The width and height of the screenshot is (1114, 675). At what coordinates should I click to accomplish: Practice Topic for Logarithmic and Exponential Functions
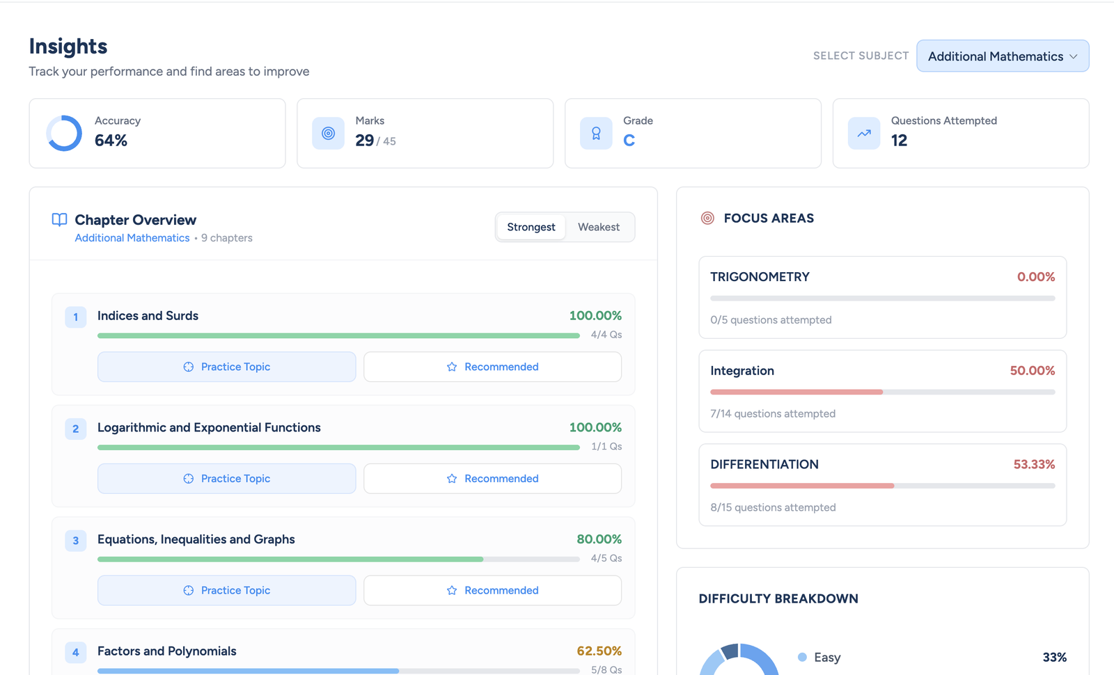pos(227,479)
